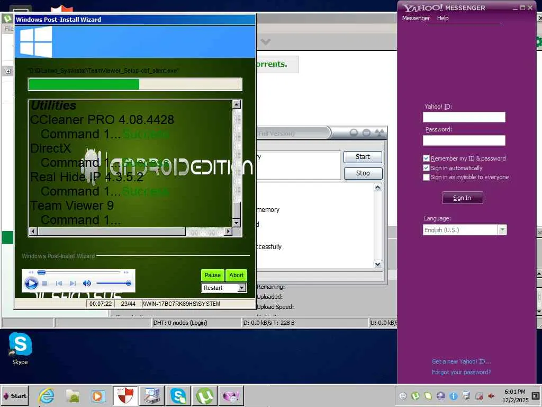542x407 pixels.
Task: Mute the media player speaker icon
Action: 87,283
